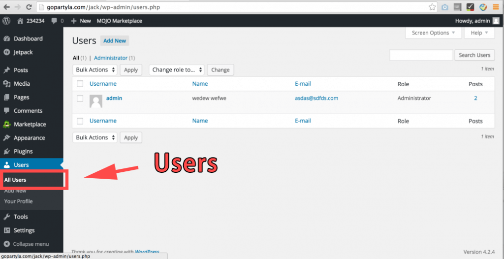
Task: Click the Plugins plug icon
Action: [6, 151]
